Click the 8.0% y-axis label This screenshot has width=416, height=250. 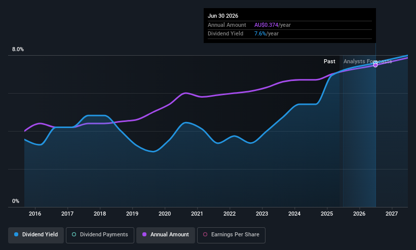coord(18,49)
